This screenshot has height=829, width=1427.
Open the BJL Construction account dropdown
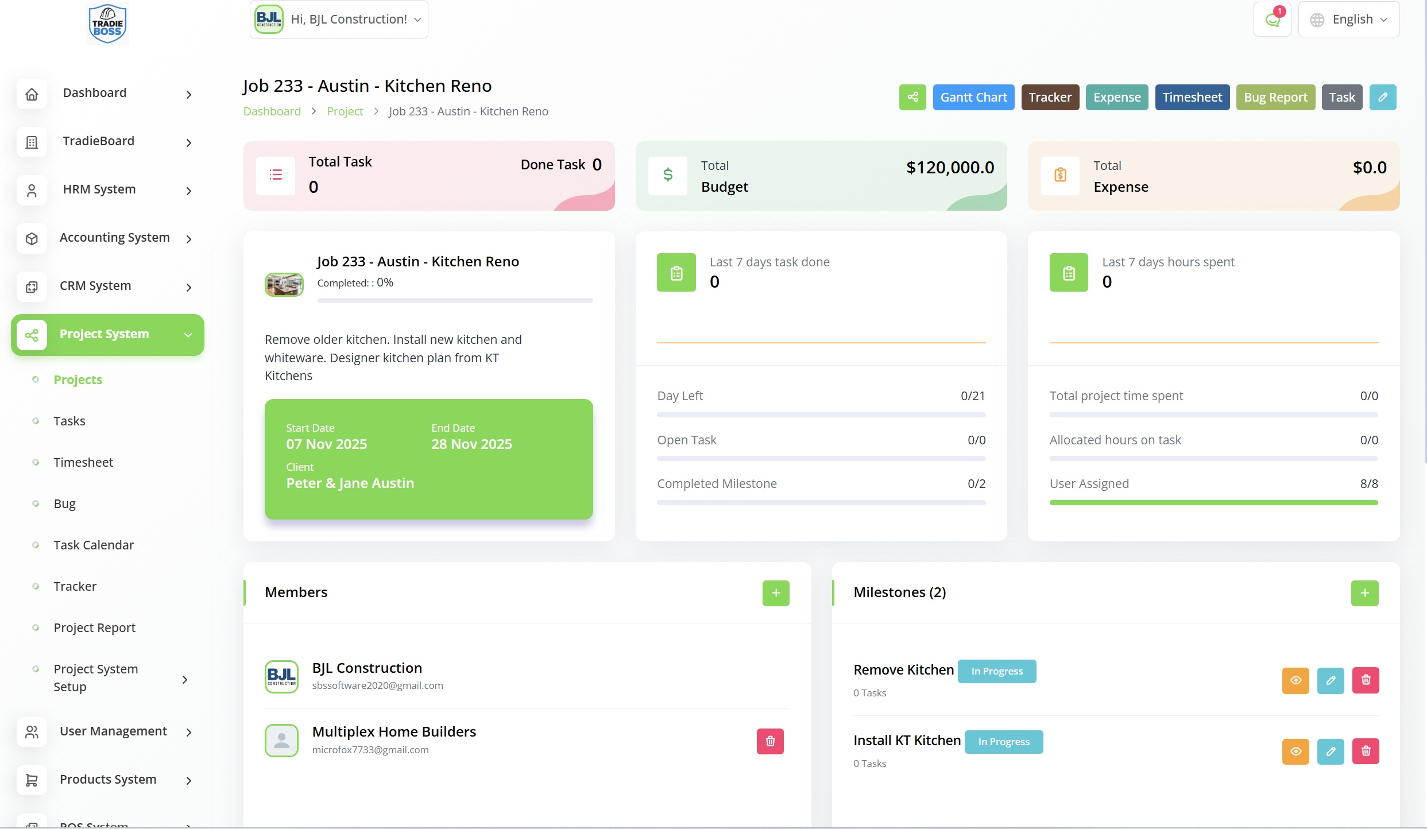(x=339, y=20)
